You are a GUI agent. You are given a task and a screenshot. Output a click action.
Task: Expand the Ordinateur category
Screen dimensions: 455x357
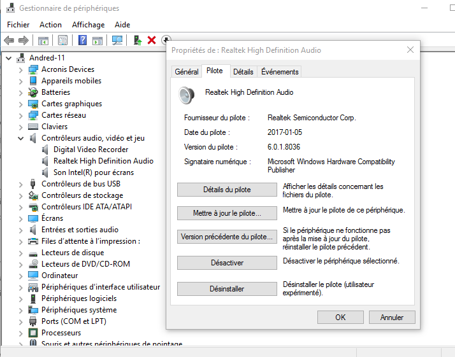(20, 276)
